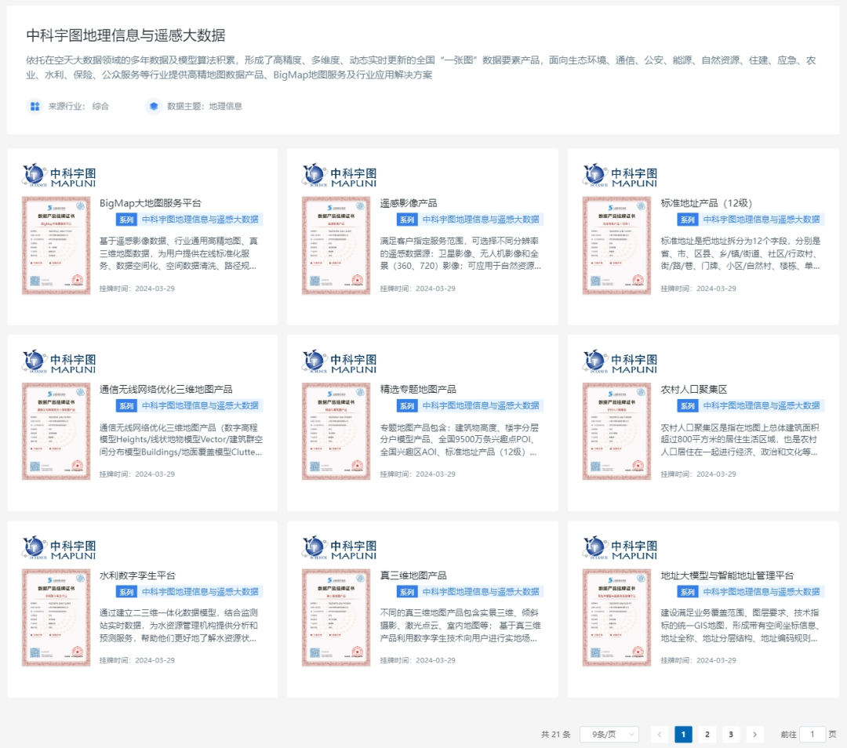
Task: Click the 前往 page number input field
Action: click(x=812, y=735)
